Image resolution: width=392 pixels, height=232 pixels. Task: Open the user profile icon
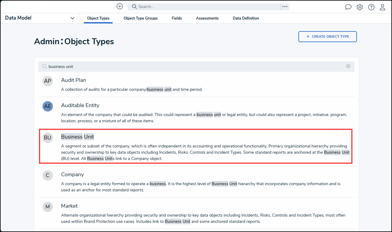pos(382,7)
